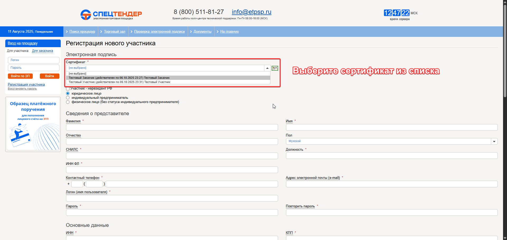Screen dimensions: 507x240
Task: Click the orange 'Войти' button
Action: click(x=49, y=76)
